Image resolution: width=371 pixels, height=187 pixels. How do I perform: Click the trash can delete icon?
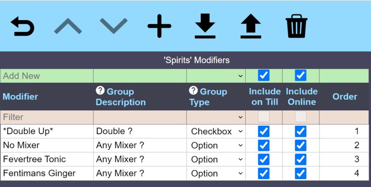pos(296,27)
